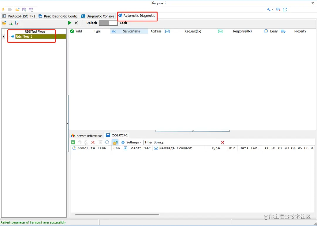Open Service Information tab
Screen dimensions: 317x226
tap(87, 136)
